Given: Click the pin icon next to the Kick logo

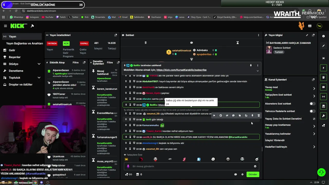Looking at the screenshot, I should point(32,26).
